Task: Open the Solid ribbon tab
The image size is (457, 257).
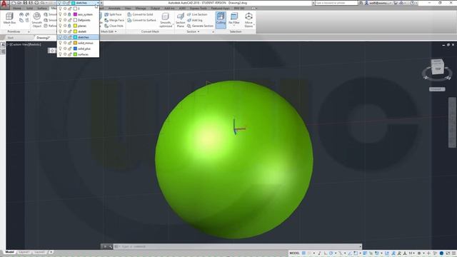Action: pos(29,9)
